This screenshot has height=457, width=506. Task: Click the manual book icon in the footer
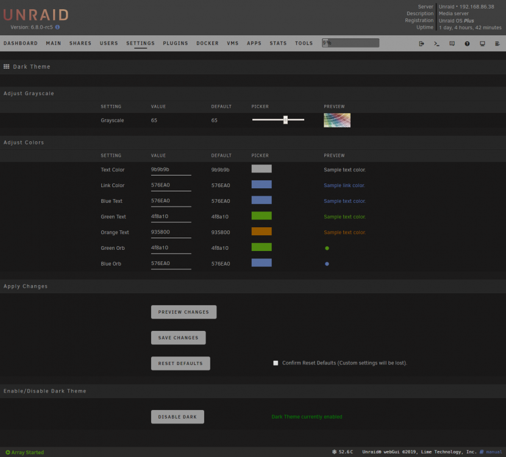(x=482, y=452)
